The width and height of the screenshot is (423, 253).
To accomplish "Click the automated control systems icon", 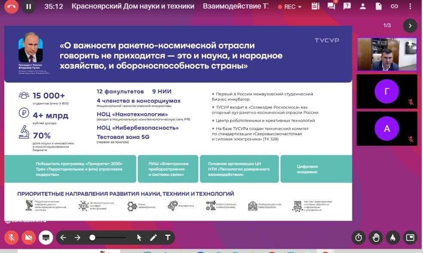I will [x=297, y=206].
